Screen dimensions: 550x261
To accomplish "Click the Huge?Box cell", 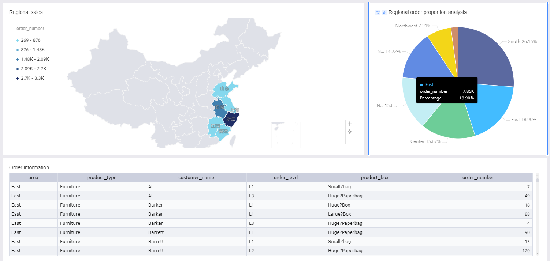I will [x=375, y=205].
